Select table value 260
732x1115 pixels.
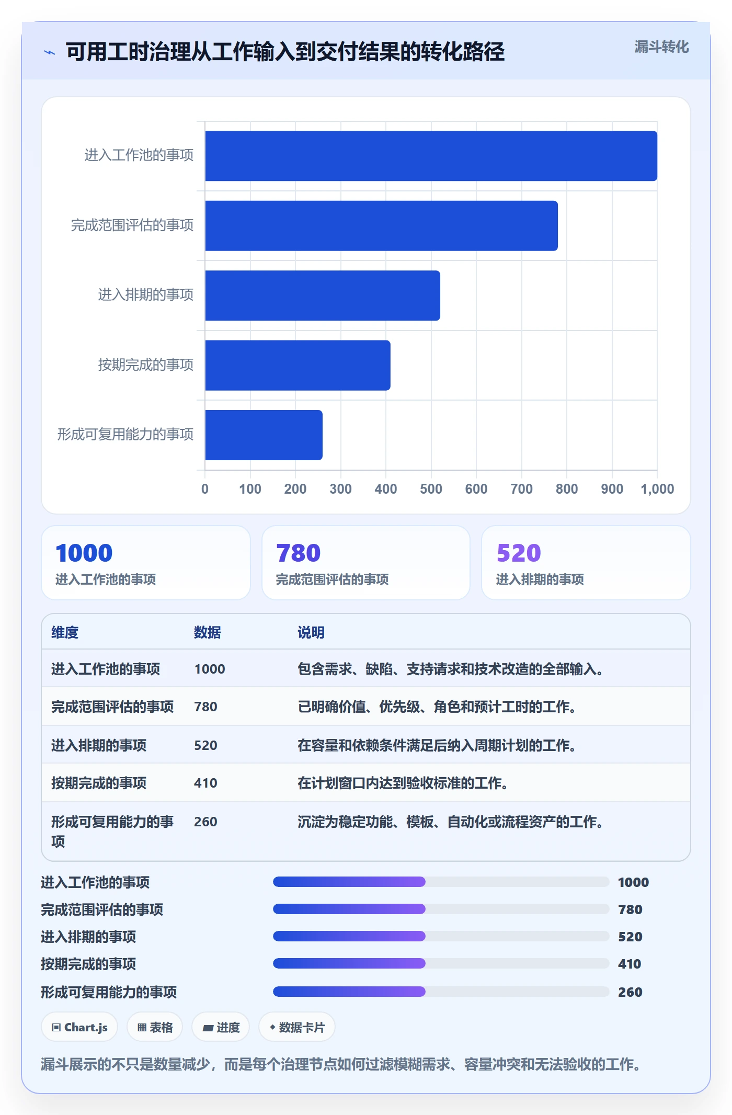(x=205, y=822)
